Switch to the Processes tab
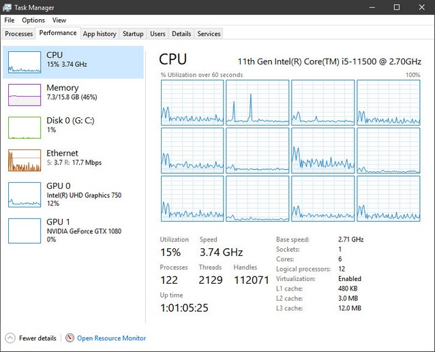The width and height of the screenshot is (435, 352). [18, 33]
